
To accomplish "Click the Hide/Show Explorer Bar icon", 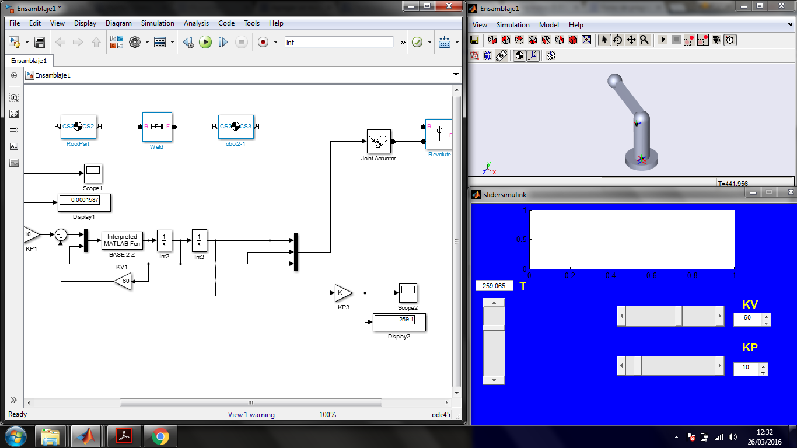I will tap(14, 75).
